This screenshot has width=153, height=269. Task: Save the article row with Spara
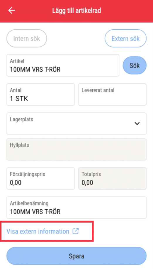[76, 256]
